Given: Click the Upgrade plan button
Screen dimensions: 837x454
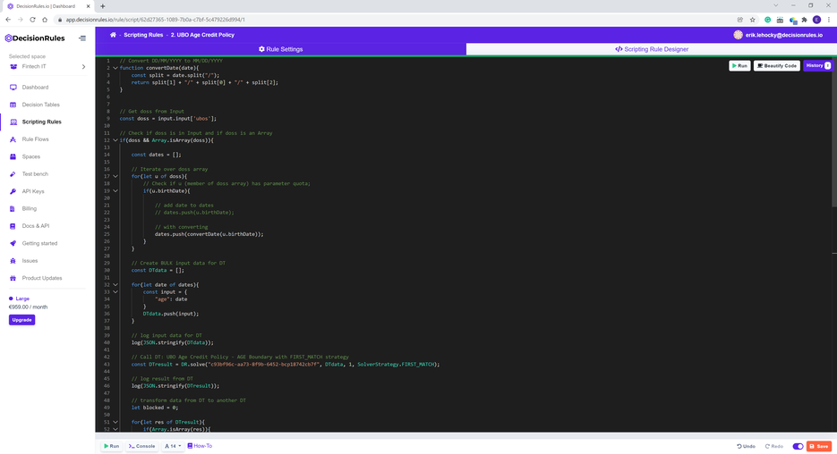Looking at the screenshot, I should point(22,320).
